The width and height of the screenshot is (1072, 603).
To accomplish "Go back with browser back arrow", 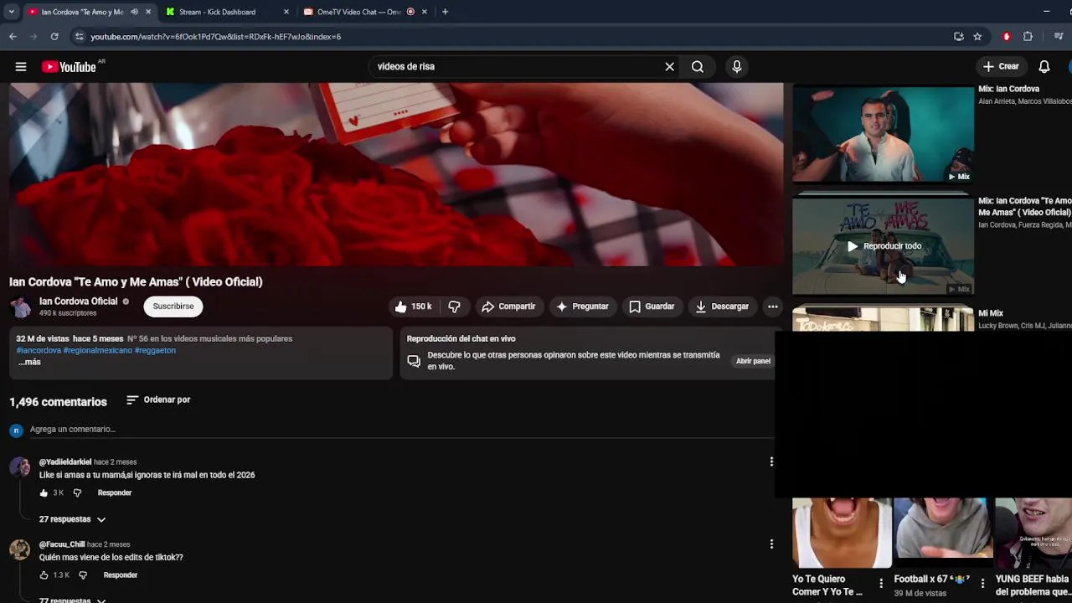I will coord(13,37).
